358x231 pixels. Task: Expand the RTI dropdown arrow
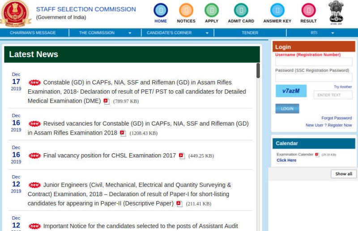332,33
